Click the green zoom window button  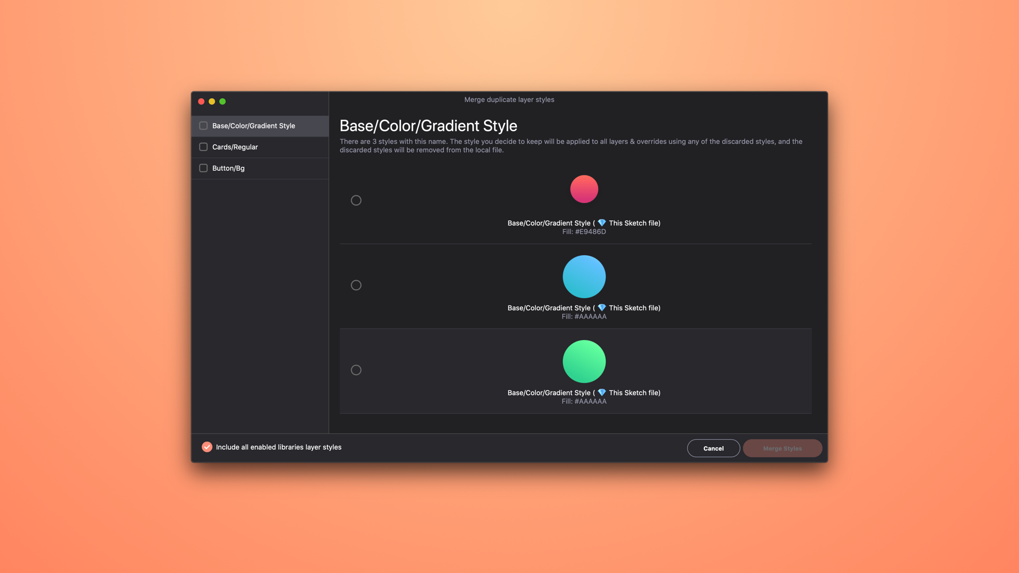[222, 101]
